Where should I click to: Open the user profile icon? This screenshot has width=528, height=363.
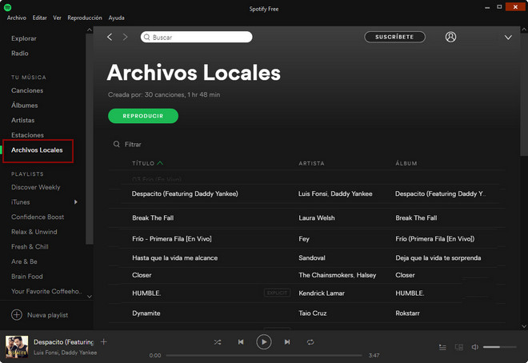[x=450, y=37]
